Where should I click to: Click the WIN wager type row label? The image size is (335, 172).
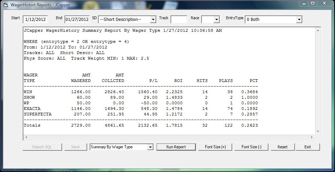coord(28,92)
